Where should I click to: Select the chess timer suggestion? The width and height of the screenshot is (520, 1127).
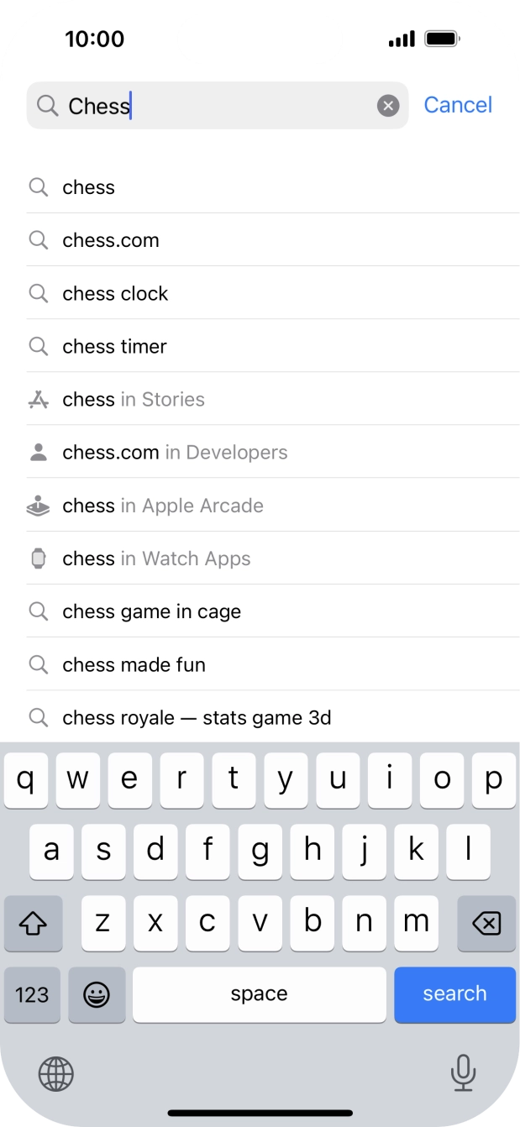pos(114,346)
